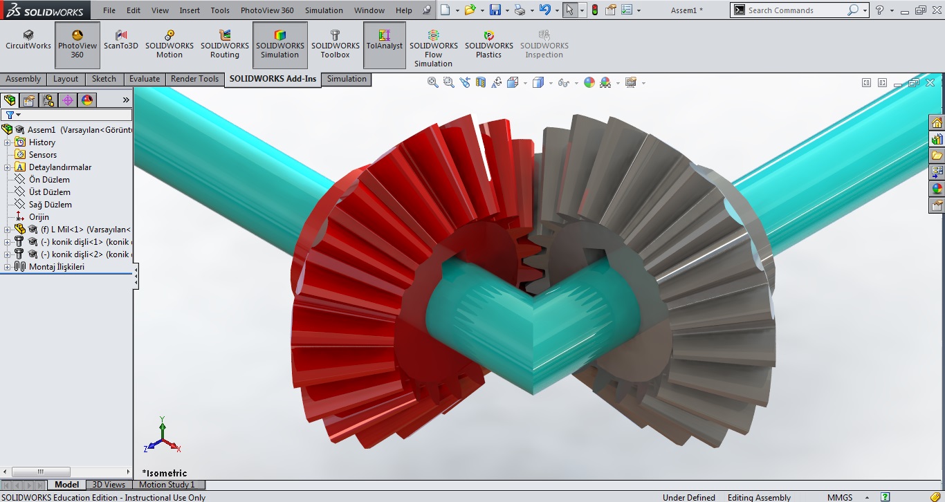Open Apply Scene icon

(605, 82)
